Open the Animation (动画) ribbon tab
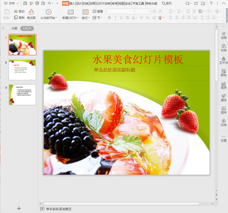Viewport: 228px width, 213px height. (x=92, y=3)
